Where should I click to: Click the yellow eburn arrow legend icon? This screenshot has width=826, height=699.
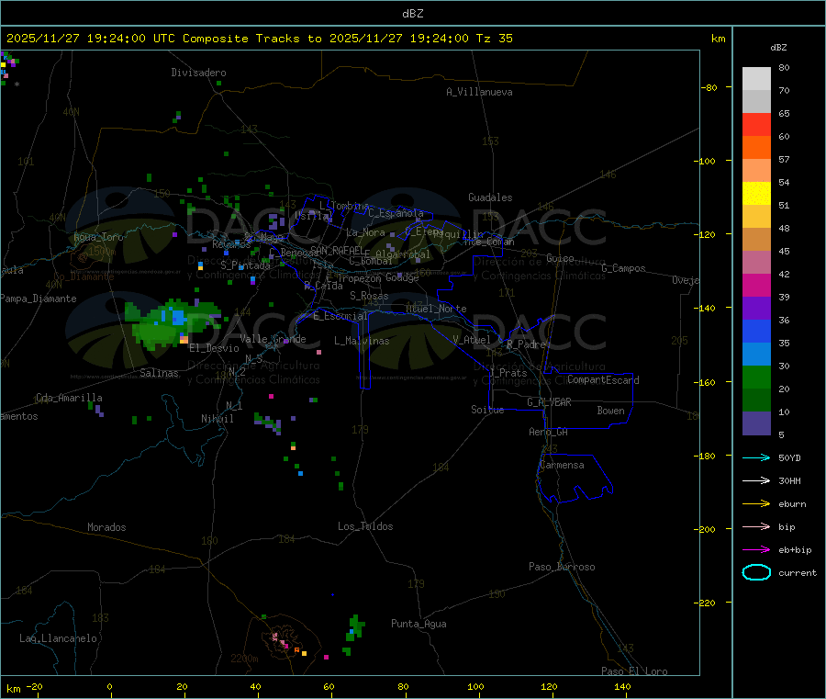tap(756, 504)
